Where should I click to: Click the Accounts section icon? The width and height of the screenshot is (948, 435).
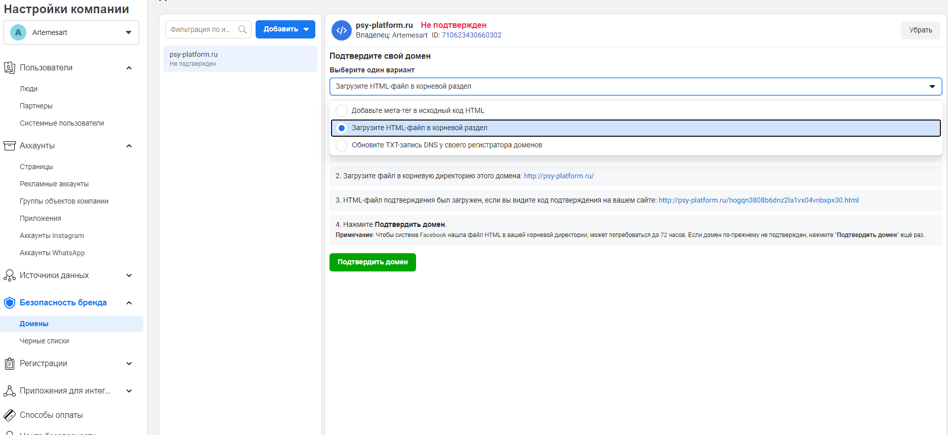(9, 146)
